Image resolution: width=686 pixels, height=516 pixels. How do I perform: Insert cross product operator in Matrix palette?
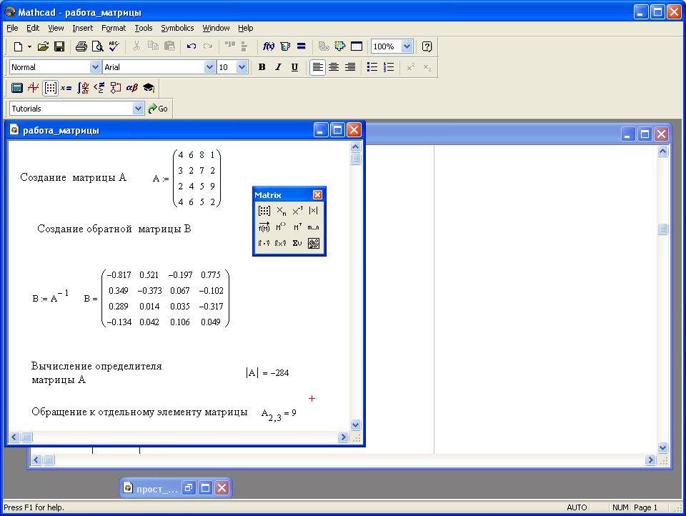(281, 243)
